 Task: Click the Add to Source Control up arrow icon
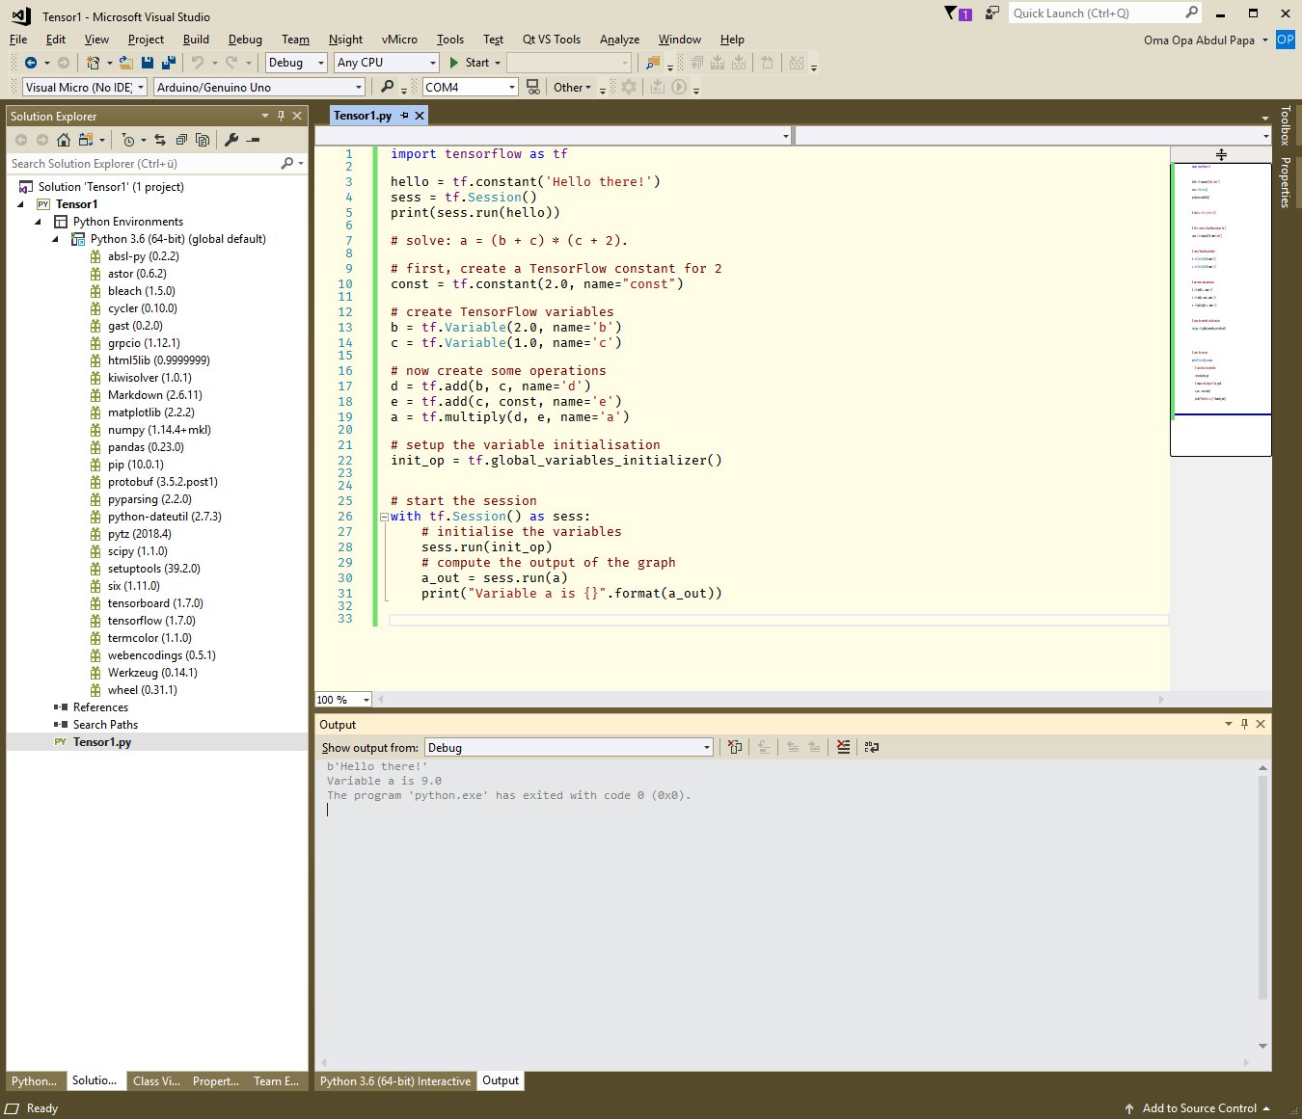click(x=1129, y=1108)
